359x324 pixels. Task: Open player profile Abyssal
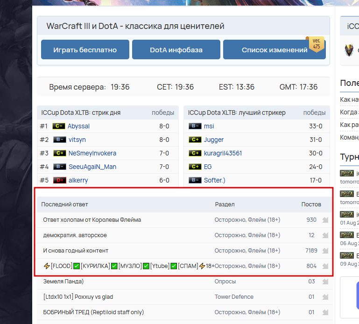[x=78, y=126]
